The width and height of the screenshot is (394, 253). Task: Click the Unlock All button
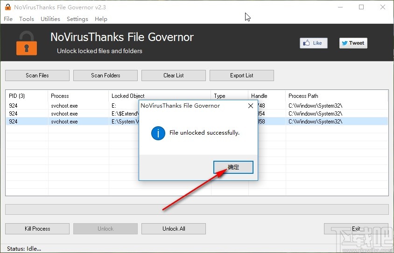point(174,229)
